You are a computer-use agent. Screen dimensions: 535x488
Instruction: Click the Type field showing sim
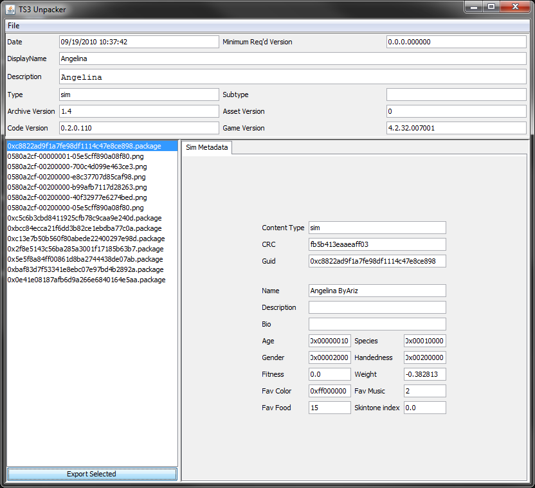pos(139,95)
